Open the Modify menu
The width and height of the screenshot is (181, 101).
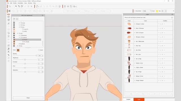15,3
